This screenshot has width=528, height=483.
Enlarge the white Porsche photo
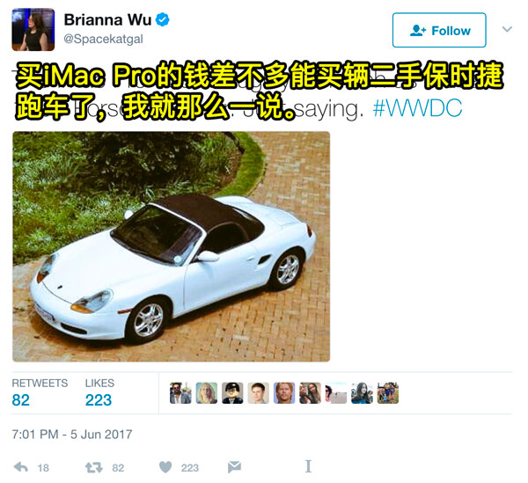(x=171, y=246)
